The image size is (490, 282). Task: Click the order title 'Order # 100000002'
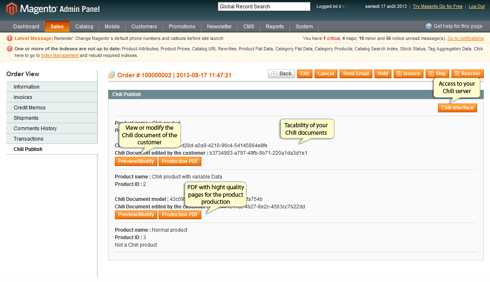pos(144,75)
